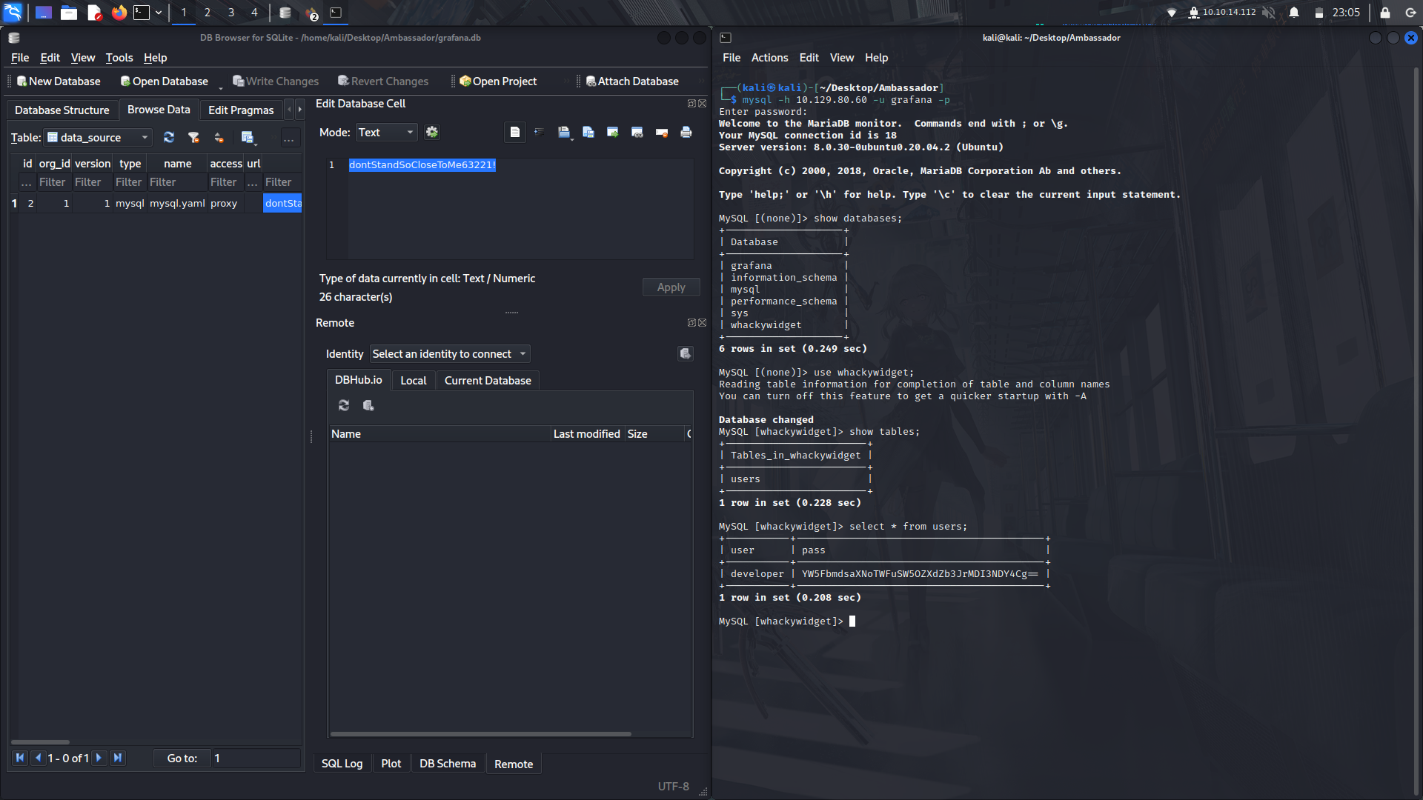
Task: Switch to Database Structure tab
Action: [62, 110]
